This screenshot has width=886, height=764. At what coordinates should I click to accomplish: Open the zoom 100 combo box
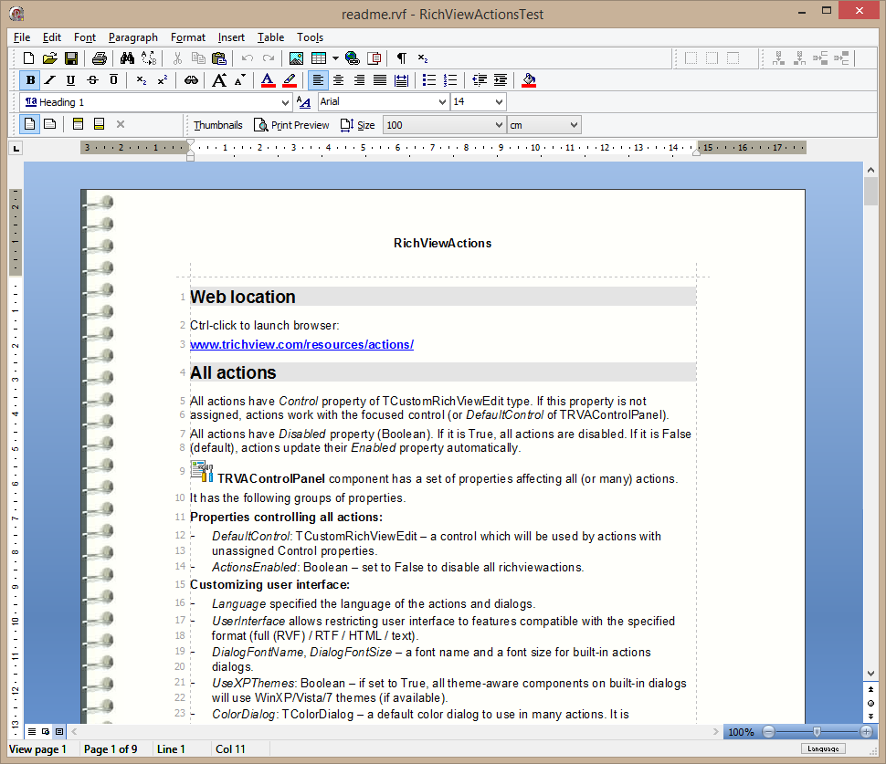pyautogui.click(x=444, y=125)
